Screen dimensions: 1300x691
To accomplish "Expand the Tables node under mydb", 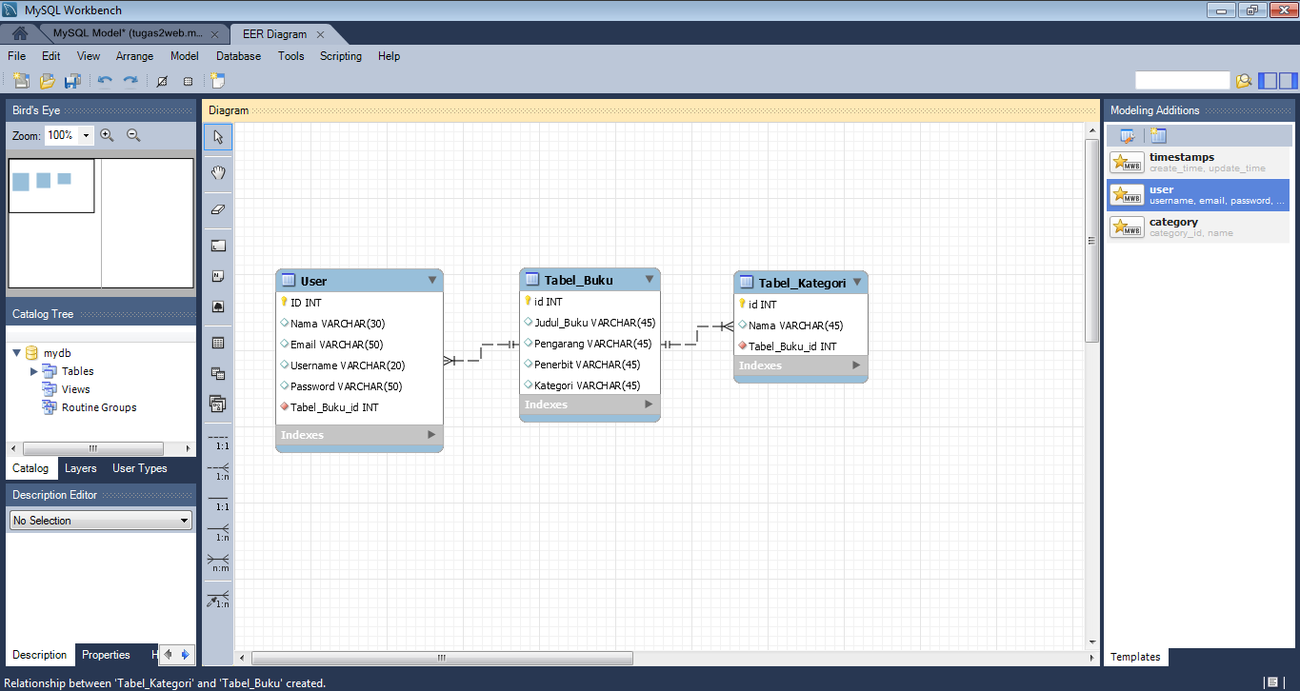I will [x=32, y=371].
